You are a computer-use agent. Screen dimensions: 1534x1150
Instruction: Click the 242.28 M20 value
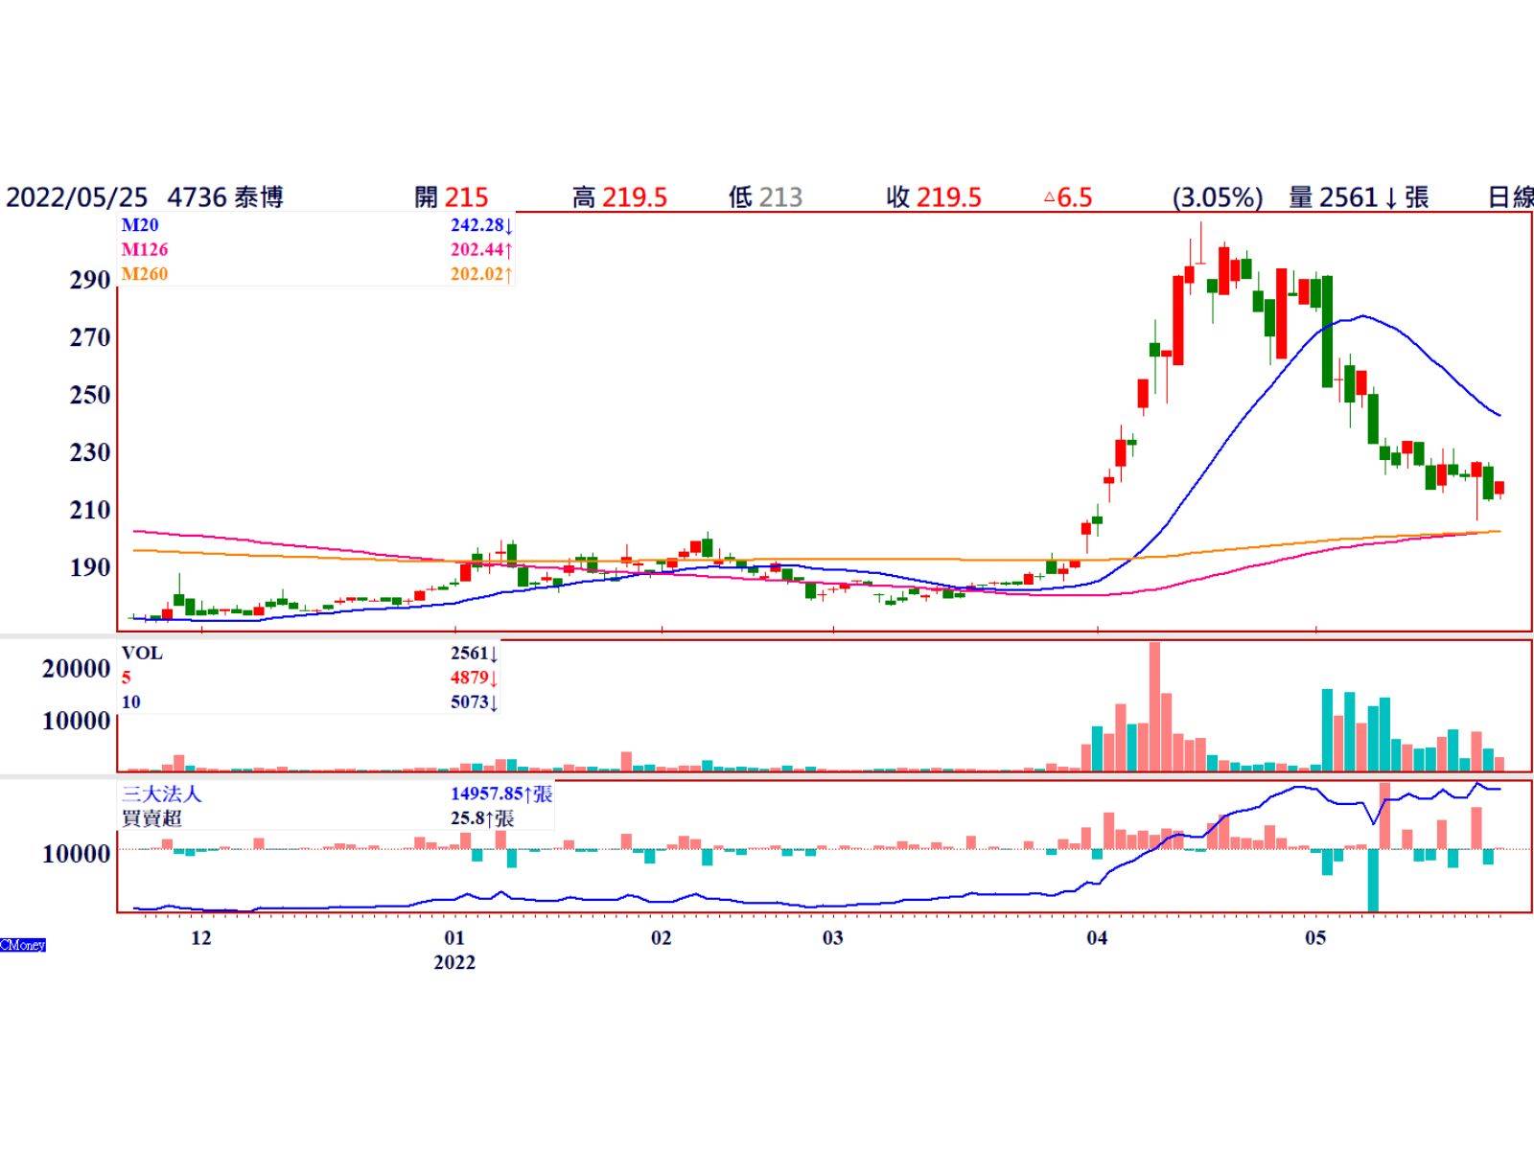(x=481, y=225)
